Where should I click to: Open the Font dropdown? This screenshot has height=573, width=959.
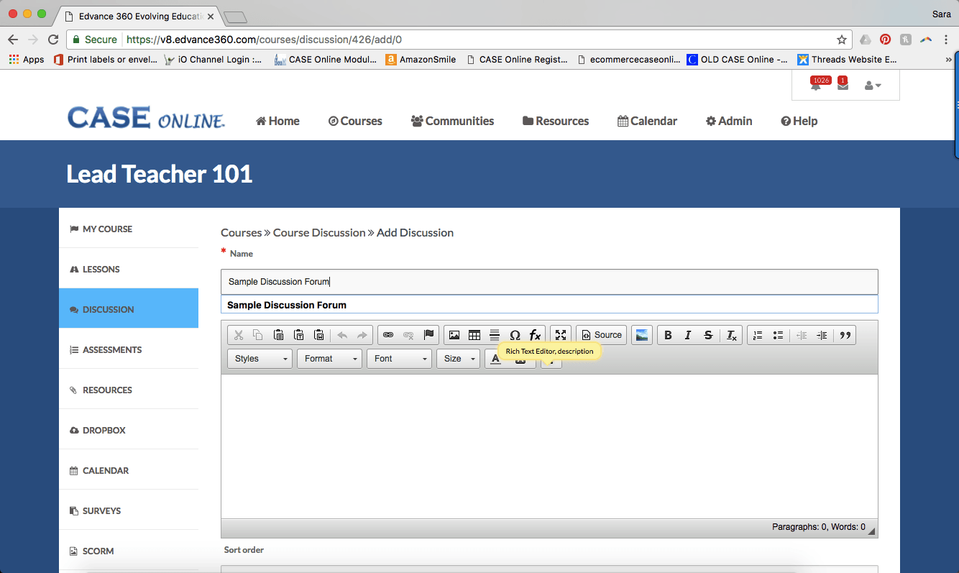399,359
